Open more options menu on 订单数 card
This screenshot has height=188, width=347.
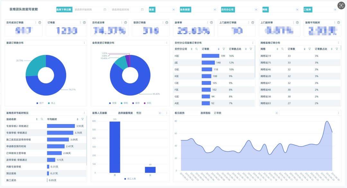[80, 22]
